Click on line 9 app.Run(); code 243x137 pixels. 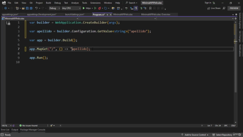(x=39, y=57)
